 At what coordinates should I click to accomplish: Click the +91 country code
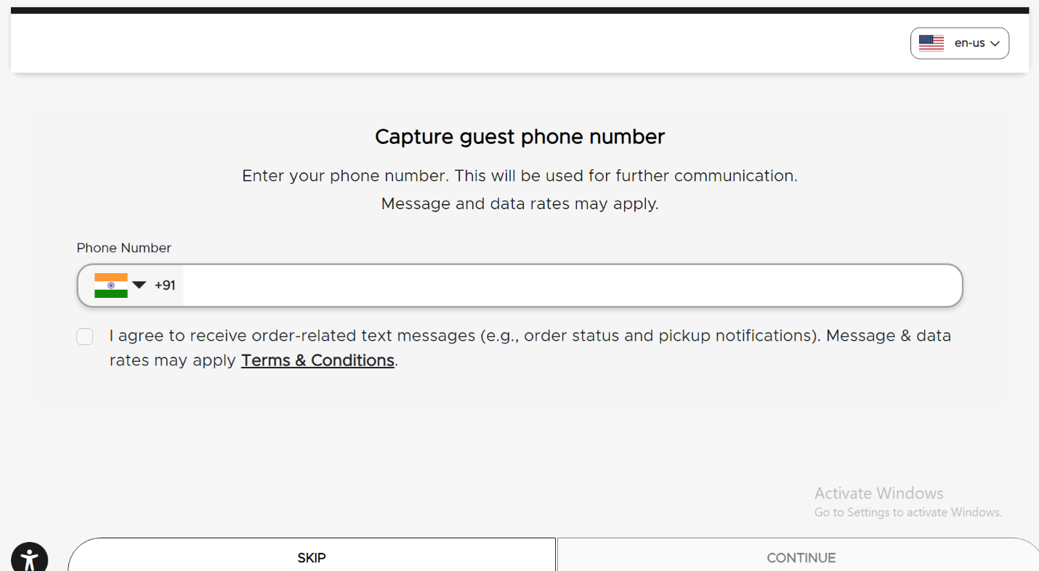point(165,285)
